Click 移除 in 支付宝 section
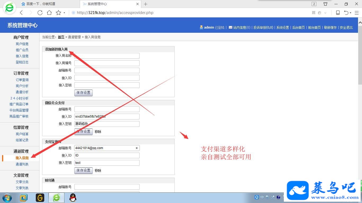 pos(98,170)
